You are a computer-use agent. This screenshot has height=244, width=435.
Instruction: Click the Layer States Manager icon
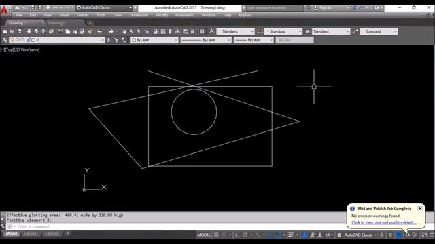pos(124,40)
